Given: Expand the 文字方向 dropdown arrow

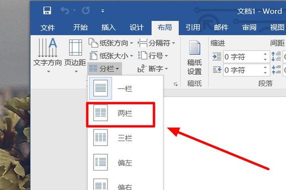Looking at the screenshot, I should pos(49,71).
